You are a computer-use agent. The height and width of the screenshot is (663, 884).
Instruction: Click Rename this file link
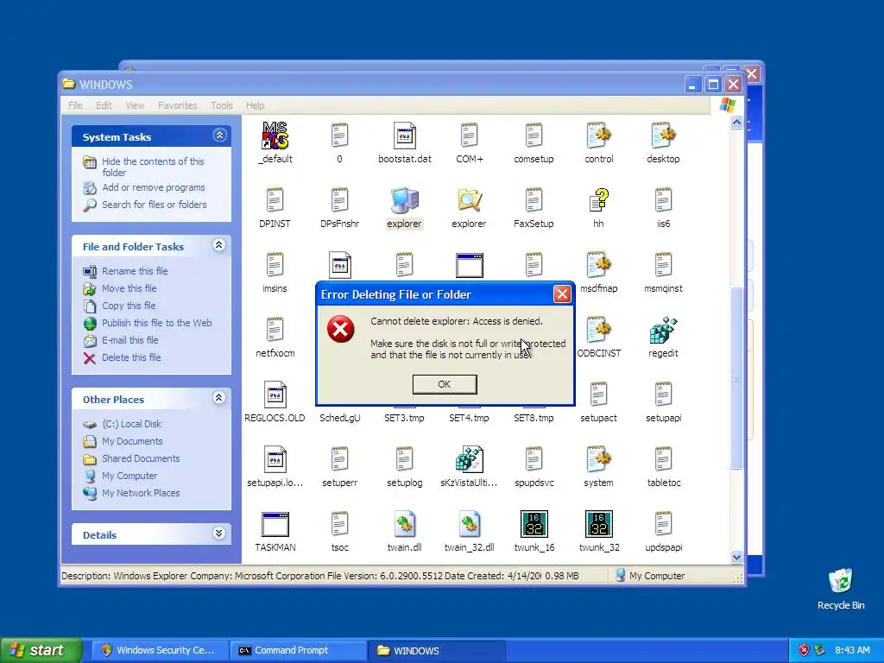point(135,271)
